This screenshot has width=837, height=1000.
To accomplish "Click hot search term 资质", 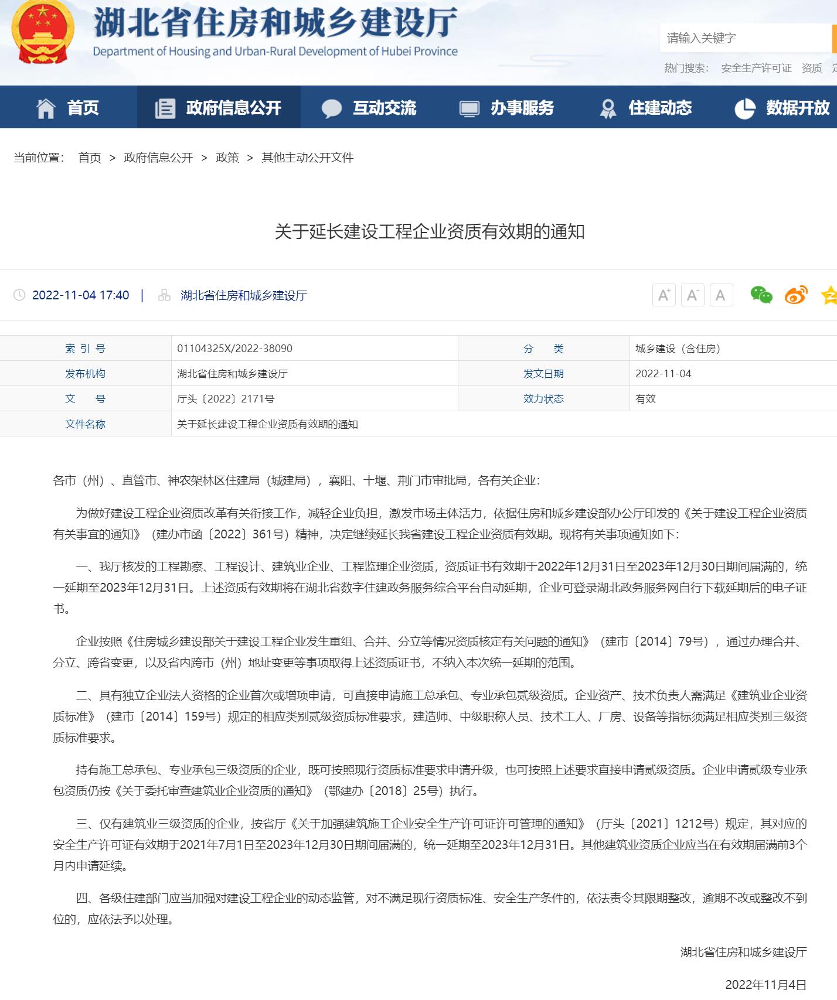I will click(812, 68).
